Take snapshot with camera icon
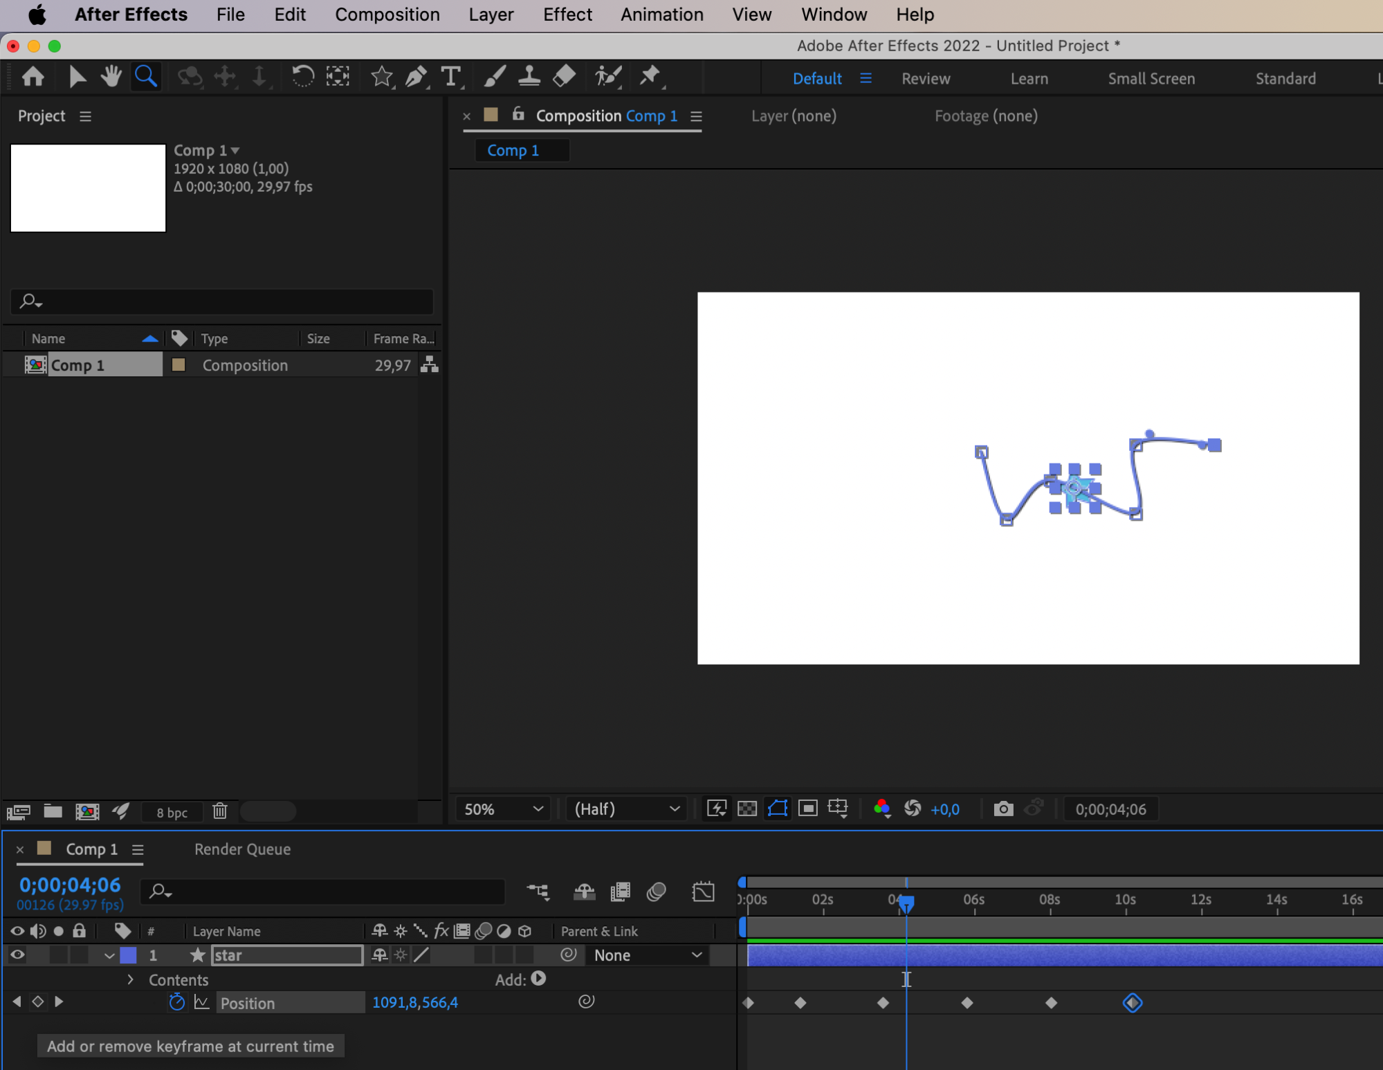This screenshot has height=1070, width=1383. [1003, 809]
